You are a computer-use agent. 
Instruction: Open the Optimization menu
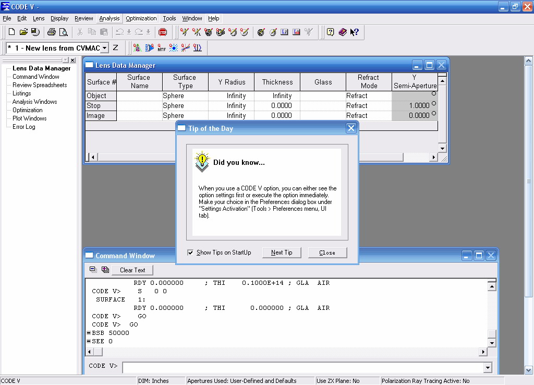(141, 18)
